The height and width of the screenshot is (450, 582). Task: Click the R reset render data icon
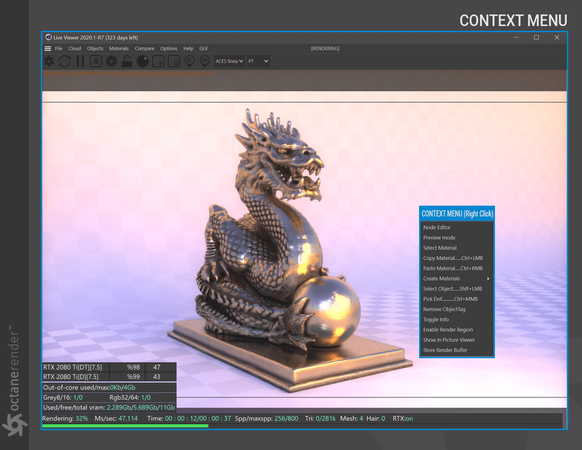(x=96, y=61)
